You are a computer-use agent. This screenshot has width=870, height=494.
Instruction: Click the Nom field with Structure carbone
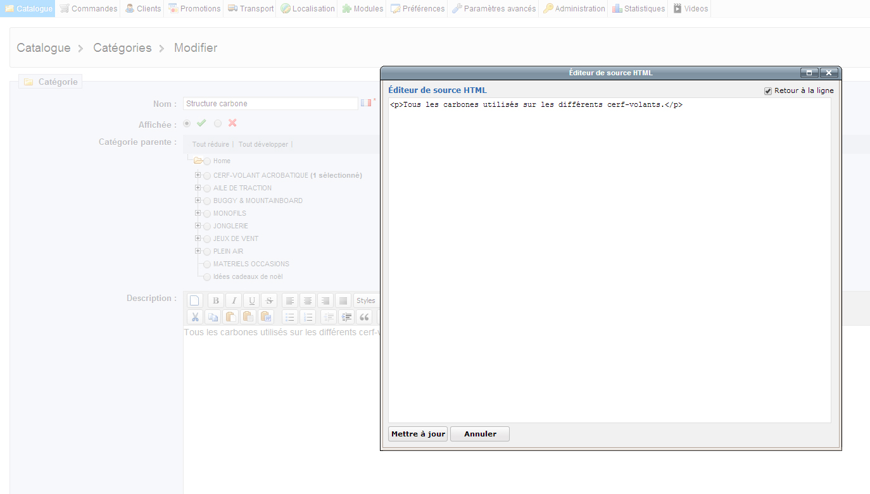271,104
